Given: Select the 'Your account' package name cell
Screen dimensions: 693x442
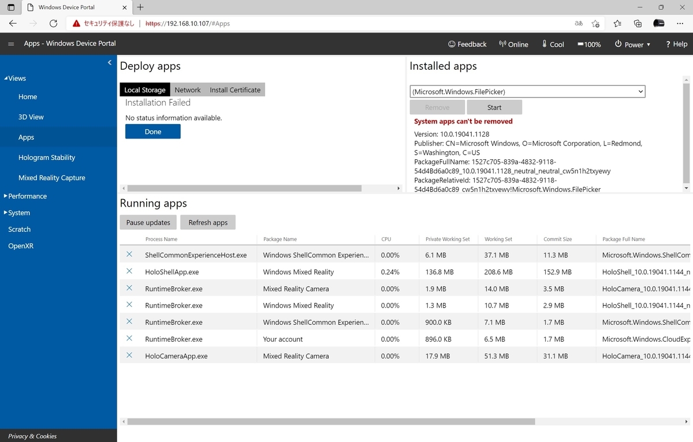Looking at the screenshot, I should point(283,339).
